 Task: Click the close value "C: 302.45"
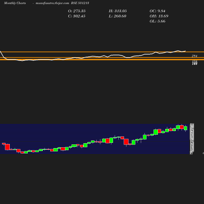tap(77, 16)
